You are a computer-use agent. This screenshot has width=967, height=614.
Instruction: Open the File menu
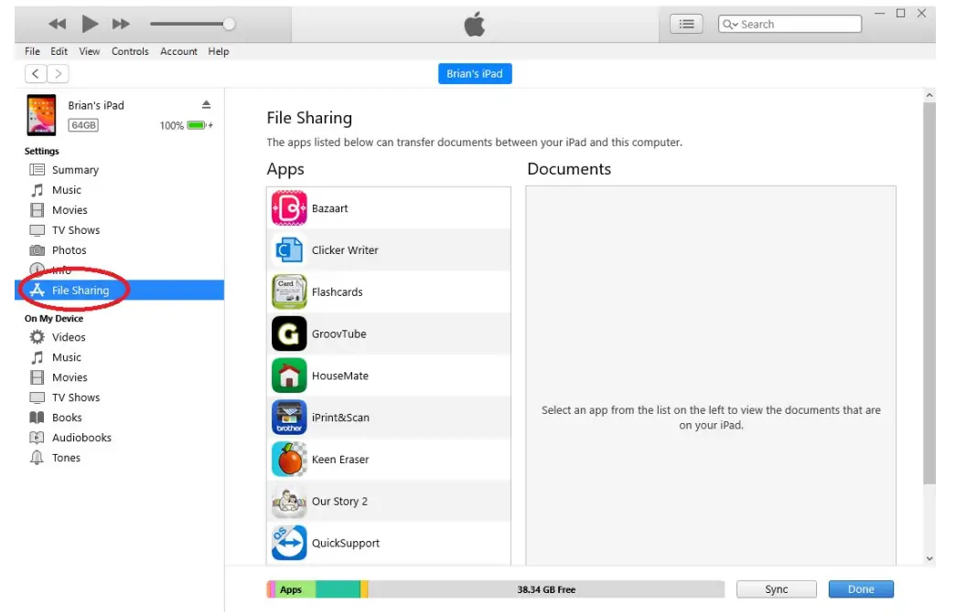pos(32,51)
